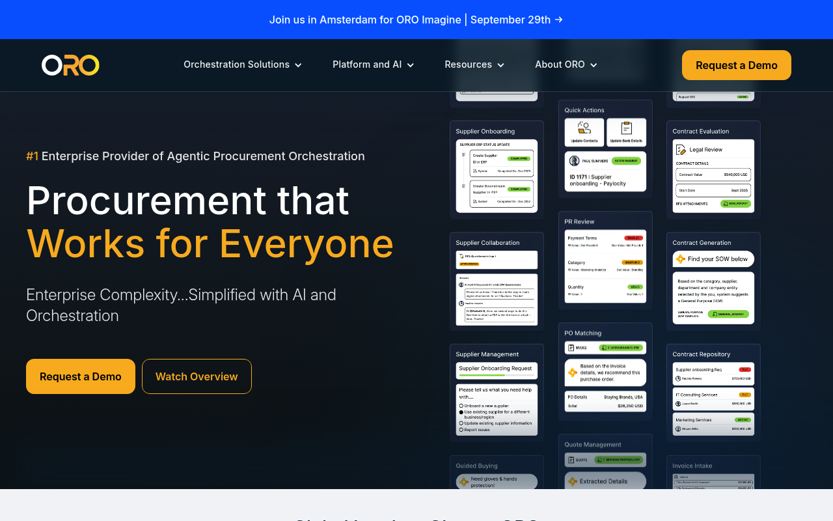Click the 'PR Review' card title

(579, 221)
